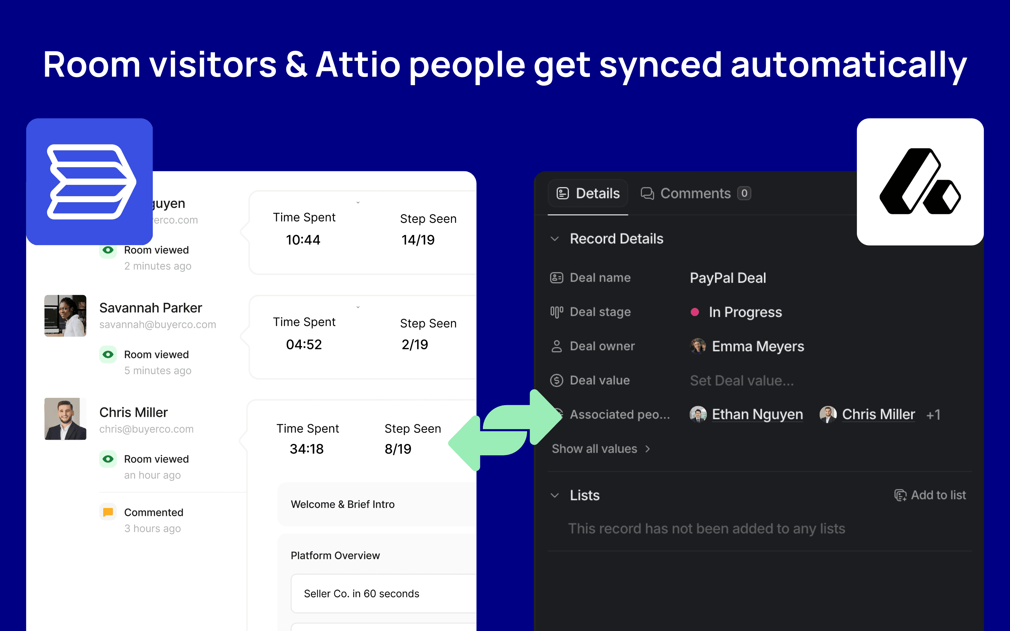Image resolution: width=1010 pixels, height=631 pixels.
Task: Select the Details tab
Action: (x=588, y=193)
